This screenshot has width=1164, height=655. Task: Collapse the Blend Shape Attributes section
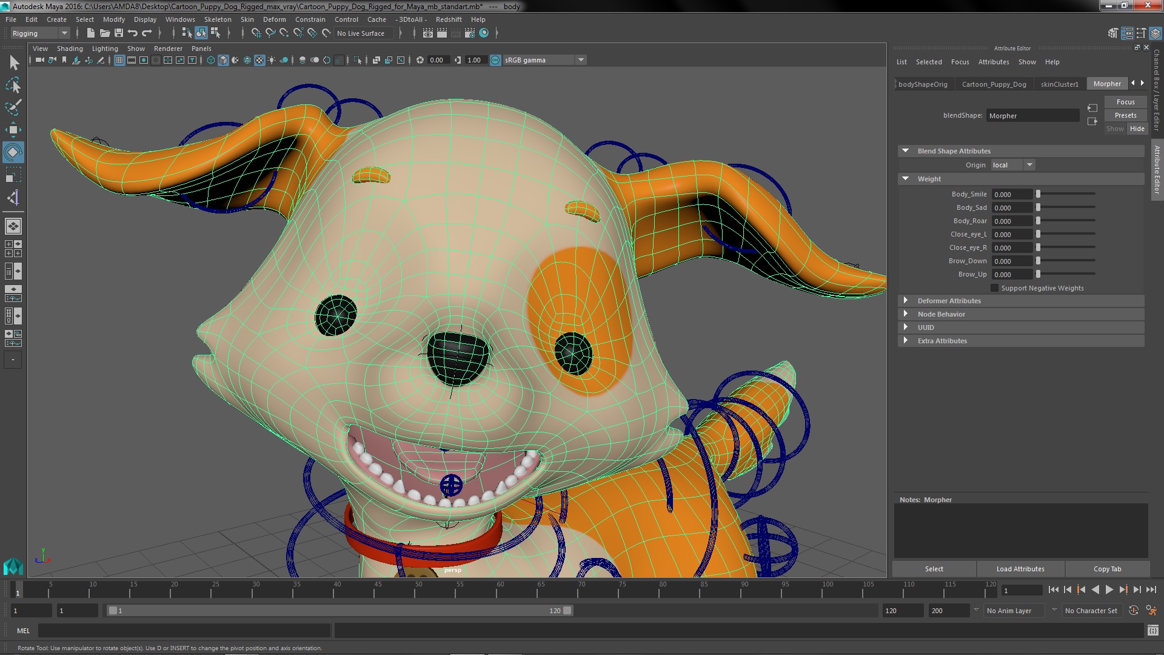click(x=906, y=151)
